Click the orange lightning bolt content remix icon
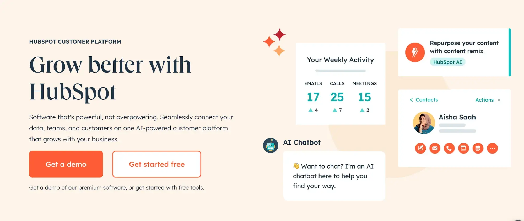 [x=415, y=52]
